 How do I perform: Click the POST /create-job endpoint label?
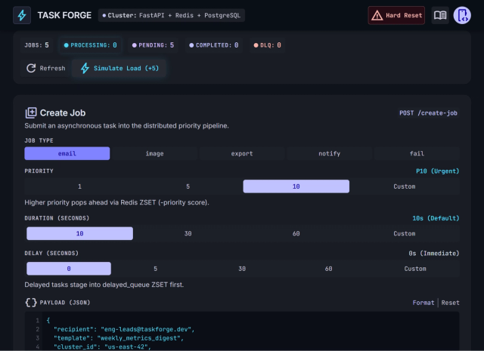(x=428, y=113)
